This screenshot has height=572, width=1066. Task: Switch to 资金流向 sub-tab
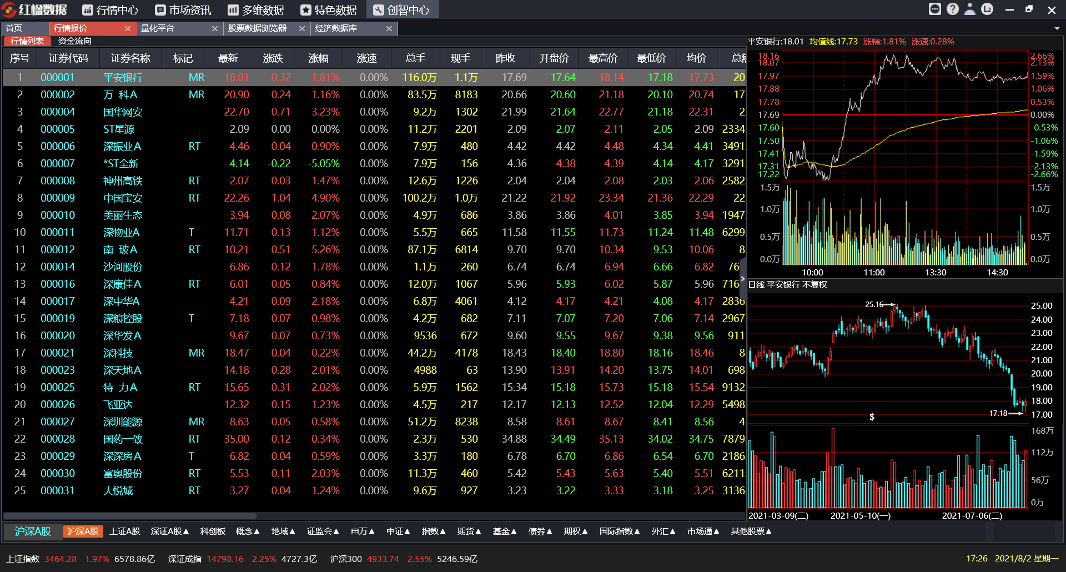74,41
